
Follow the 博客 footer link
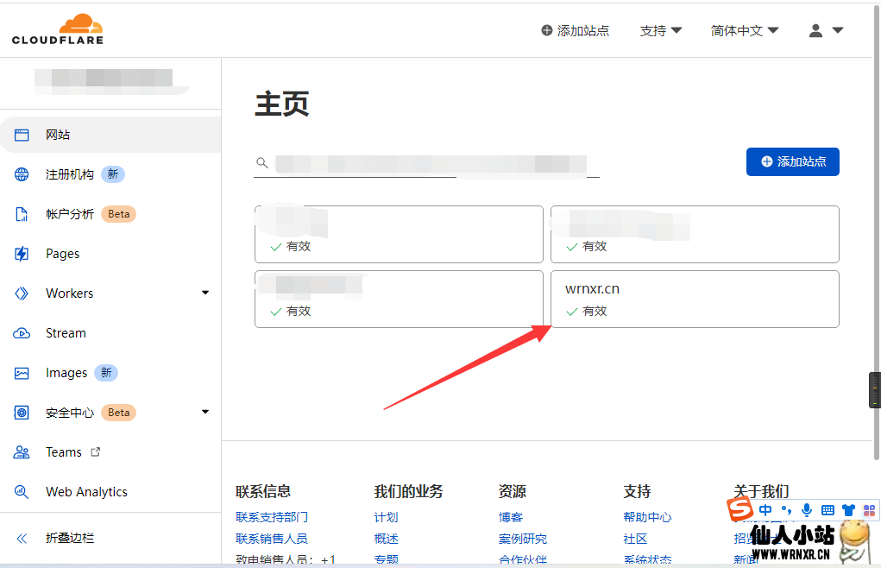tap(511, 517)
